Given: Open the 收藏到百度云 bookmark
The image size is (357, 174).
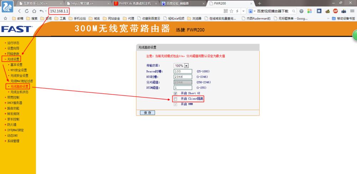Looking at the screenshot, I should tap(149, 19).
